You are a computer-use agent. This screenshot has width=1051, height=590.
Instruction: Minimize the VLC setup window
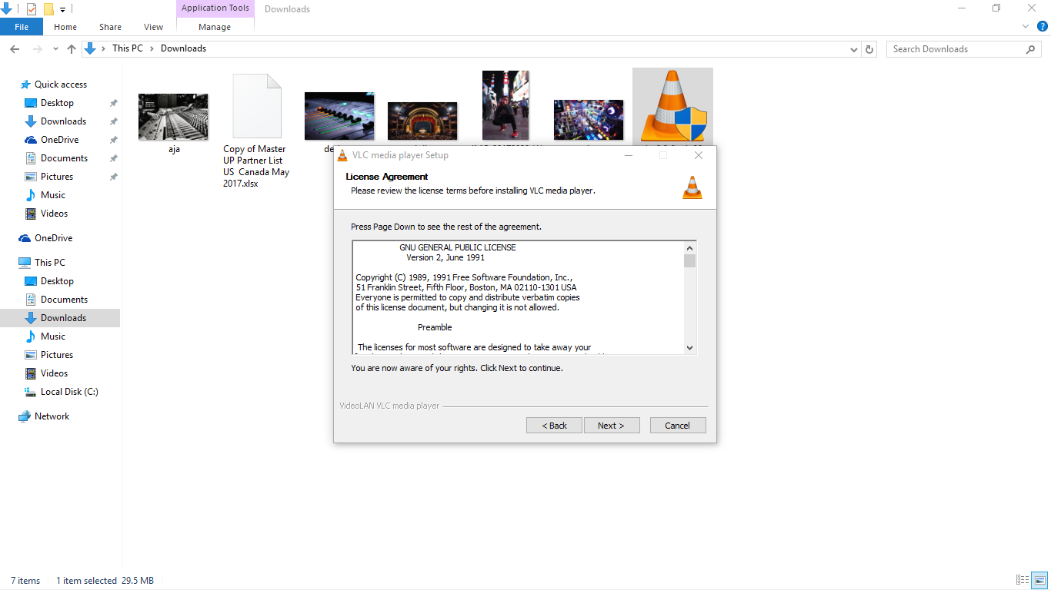pyautogui.click(x=629, y=155)
